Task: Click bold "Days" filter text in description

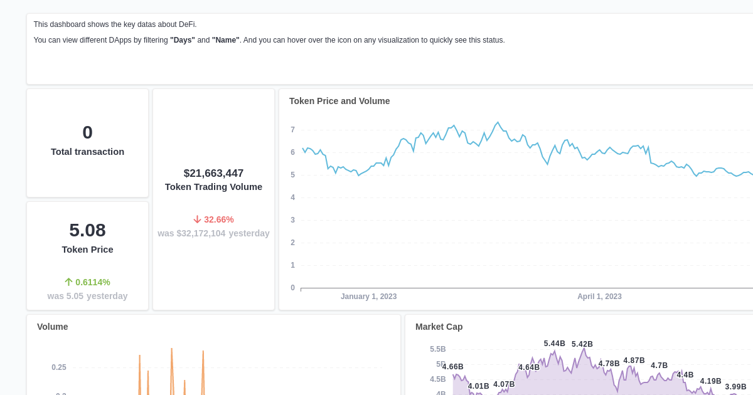Action: point(182,39)
